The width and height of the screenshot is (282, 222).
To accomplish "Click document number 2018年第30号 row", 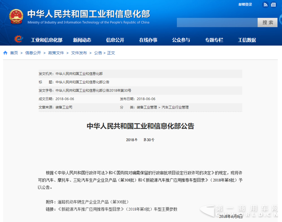I will pyautogui.click(x=85, y=90).
